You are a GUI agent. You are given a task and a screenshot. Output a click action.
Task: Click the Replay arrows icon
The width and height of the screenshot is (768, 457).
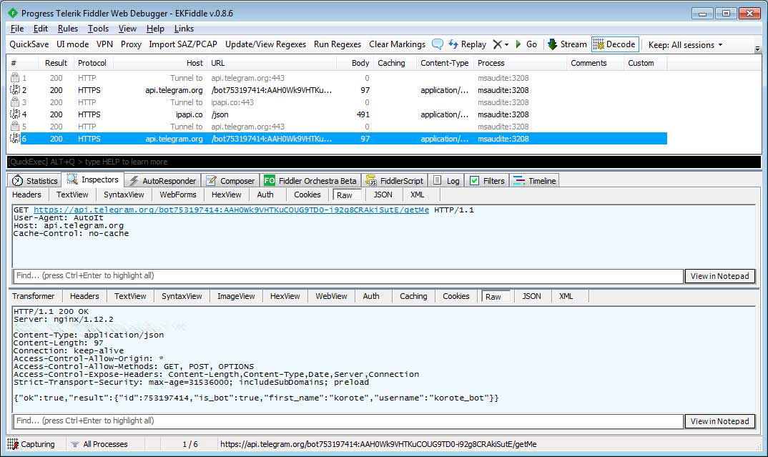click(x=453, y=44)
